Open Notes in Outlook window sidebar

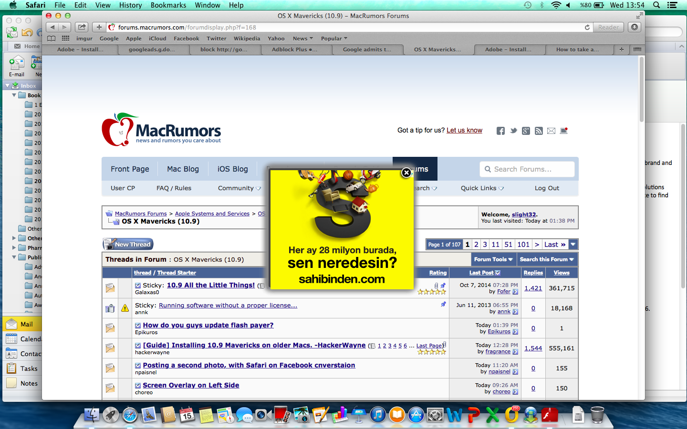point(22,383)
